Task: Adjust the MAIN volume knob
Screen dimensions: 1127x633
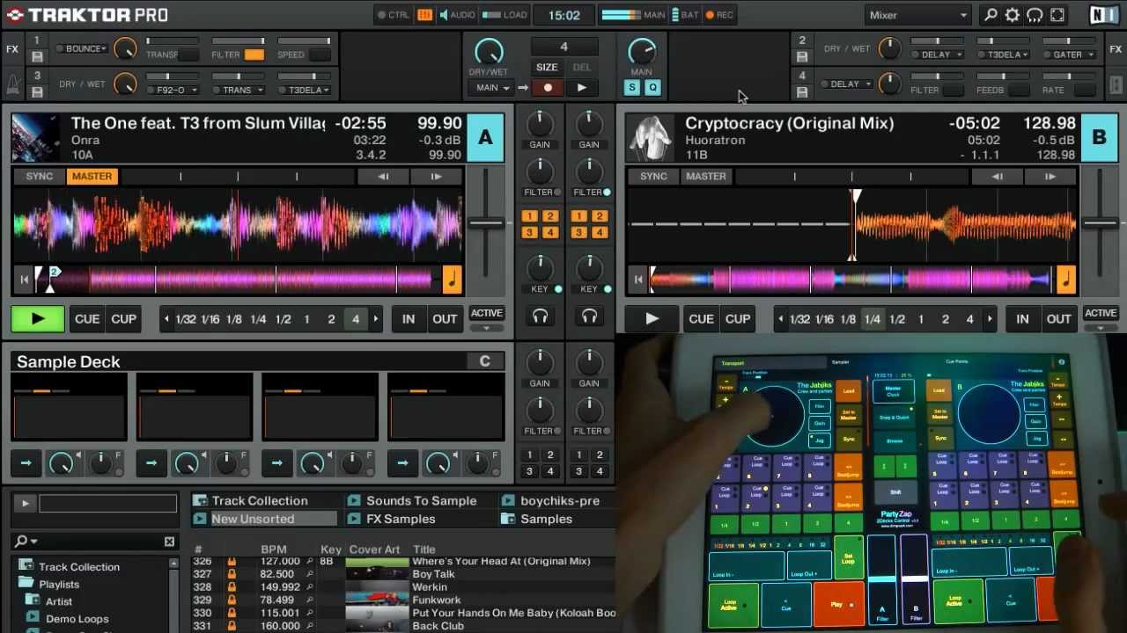Action: pos(641,52)
